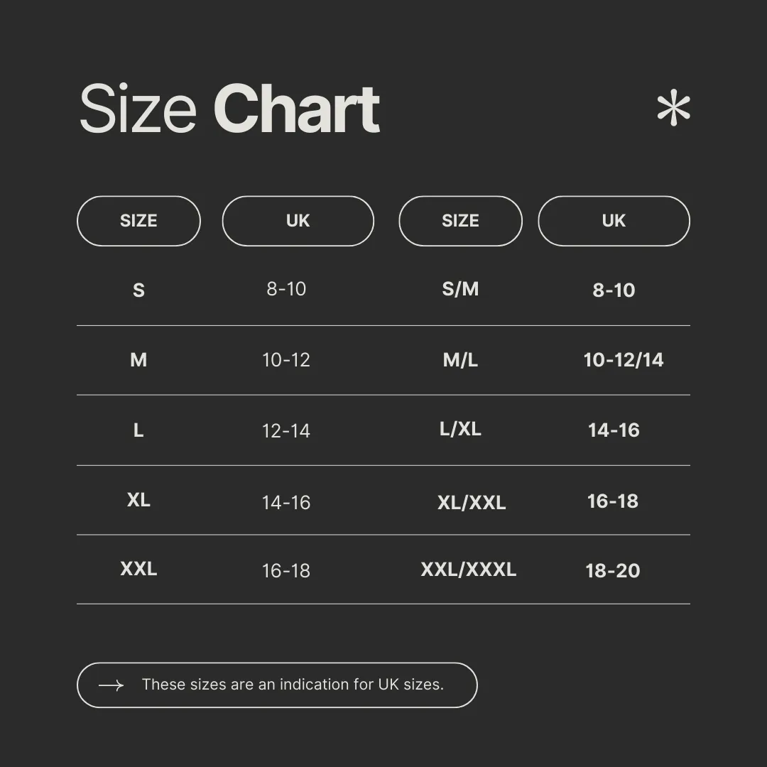
Task: Click the XL/XXL size label
Action: (x=472, y=503)
